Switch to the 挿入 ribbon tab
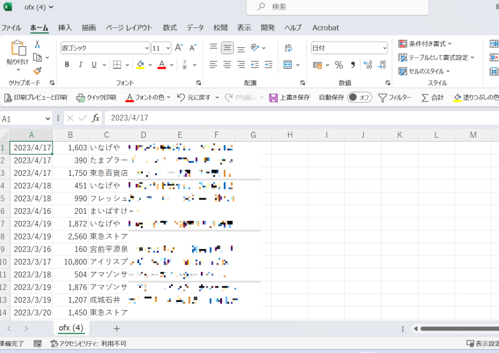Viewport: 499px width, 353px height. point(65,27)
